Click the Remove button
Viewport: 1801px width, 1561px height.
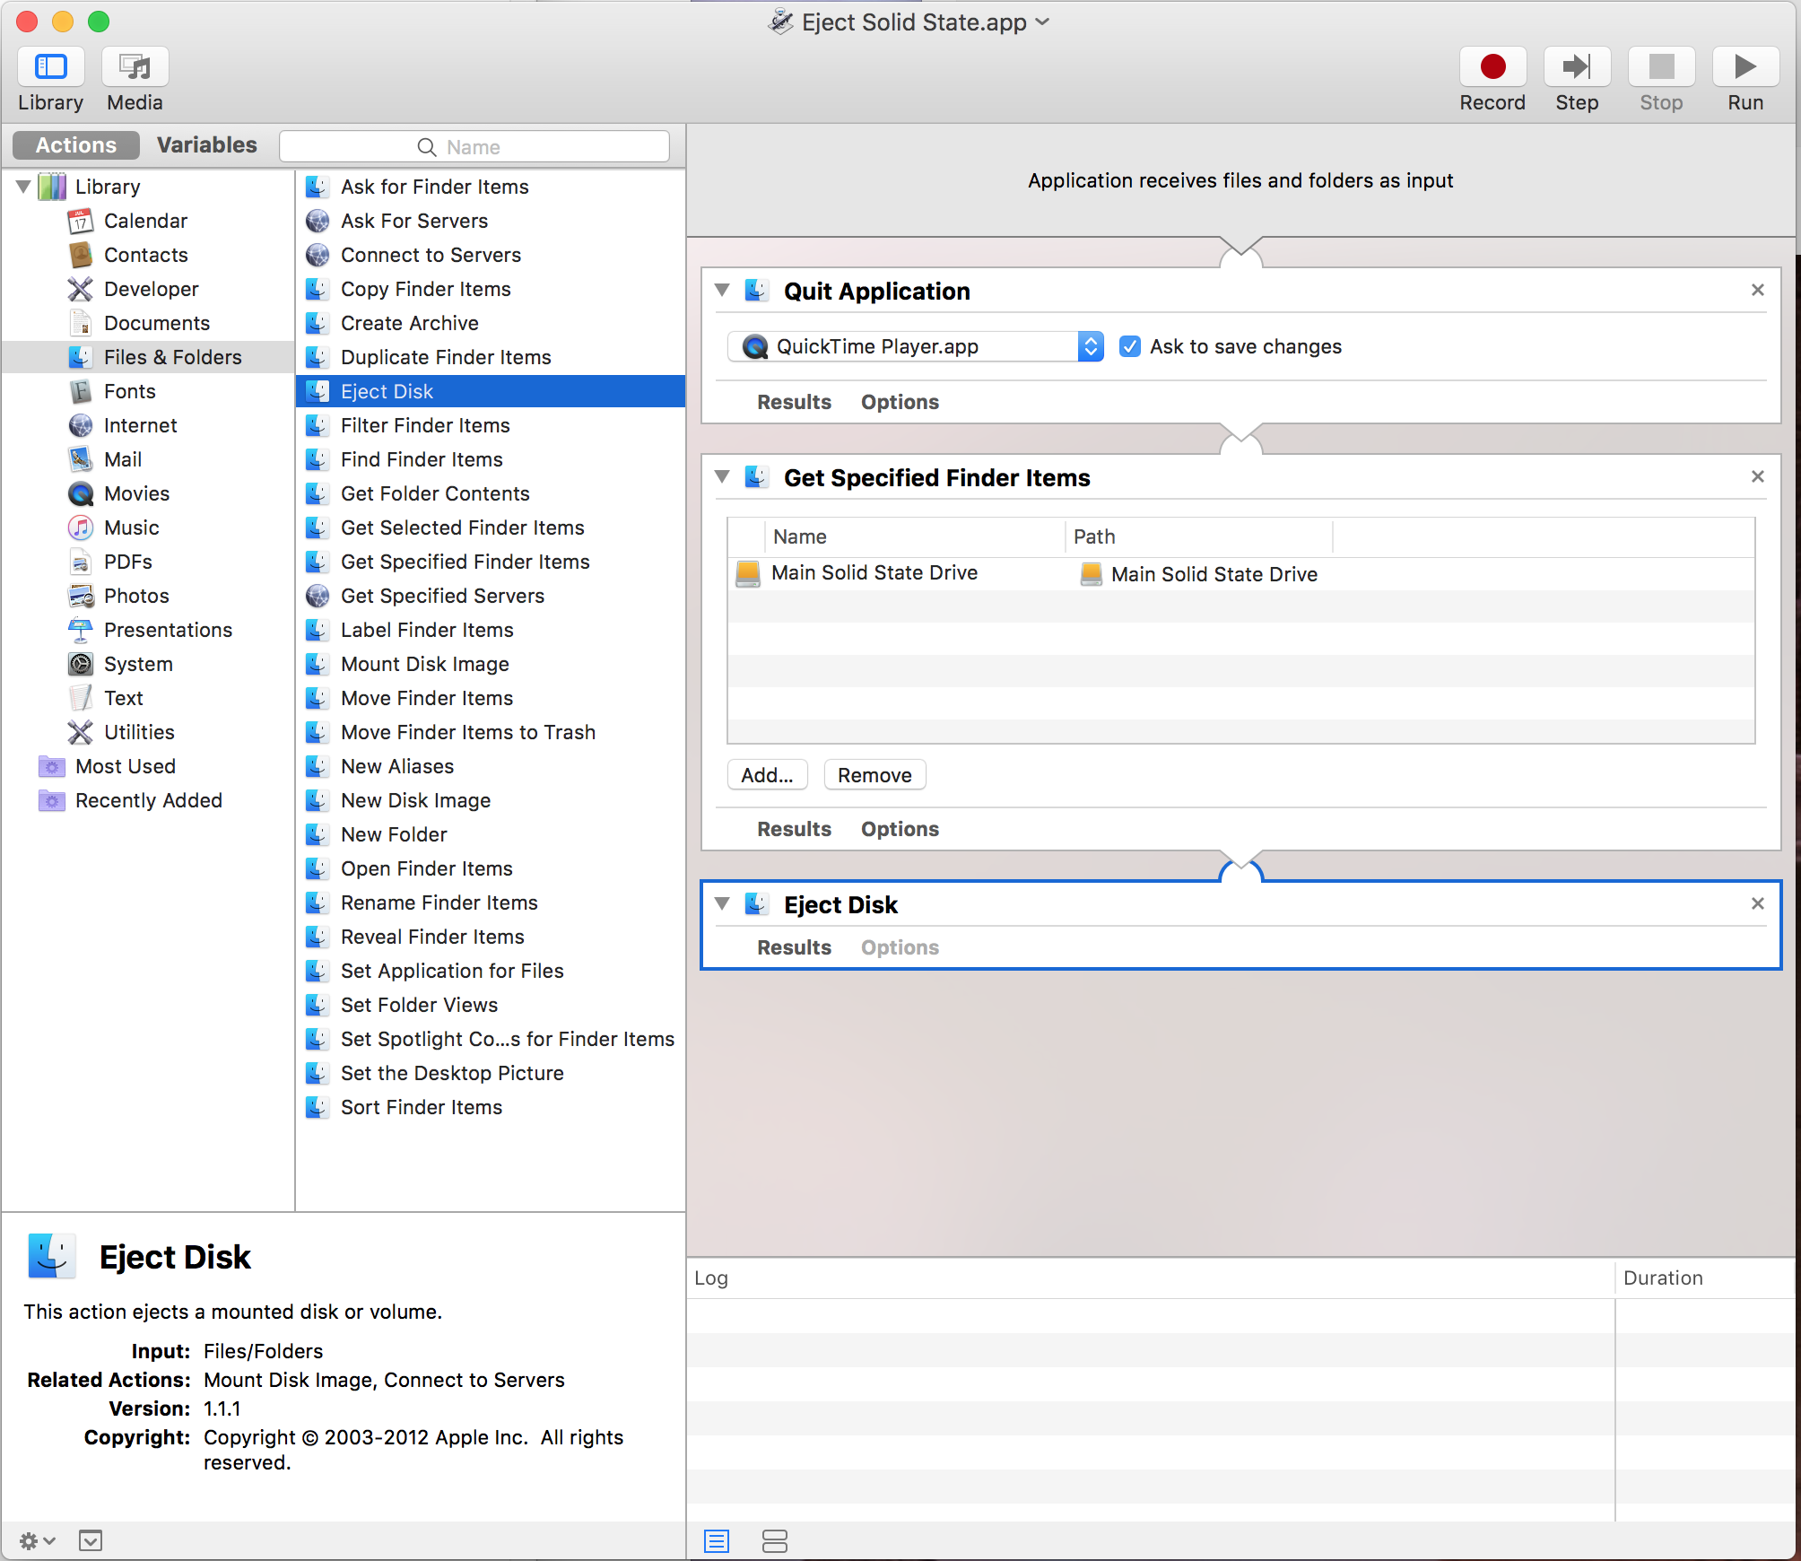point(874,775)
